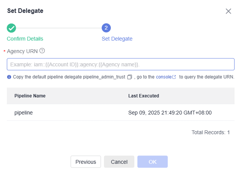Click the external link icon beside console
241x174 pixels.
[x=174, y=77]
